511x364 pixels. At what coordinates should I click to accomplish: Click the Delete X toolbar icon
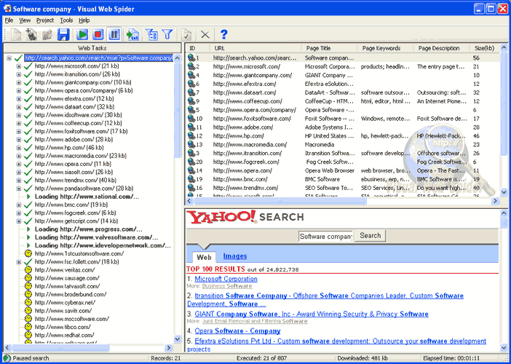point(205,34)
